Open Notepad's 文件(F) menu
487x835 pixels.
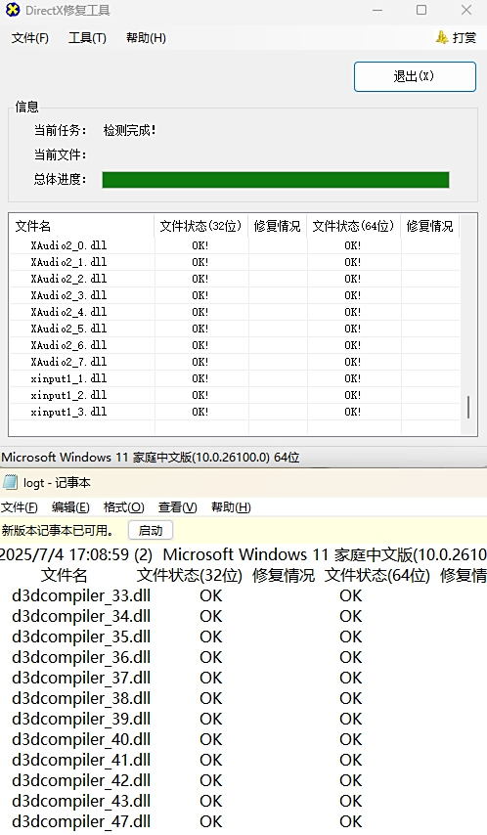[20, 506]
